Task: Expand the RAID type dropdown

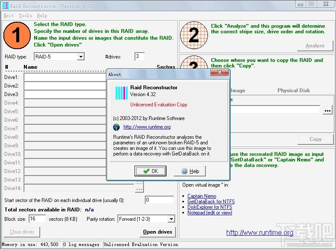Action: point(81,57)
